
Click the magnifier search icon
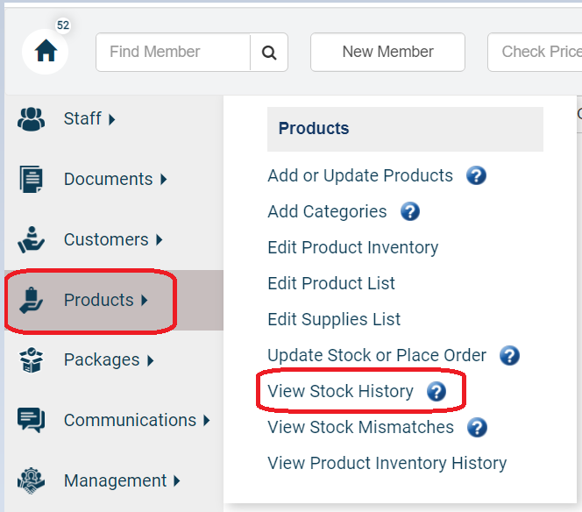(269, 52)
